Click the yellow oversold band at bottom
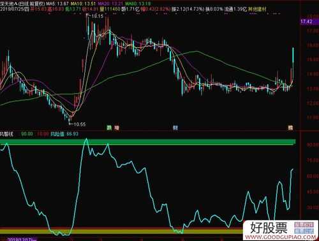319x241 pixels. coord(121,231)
